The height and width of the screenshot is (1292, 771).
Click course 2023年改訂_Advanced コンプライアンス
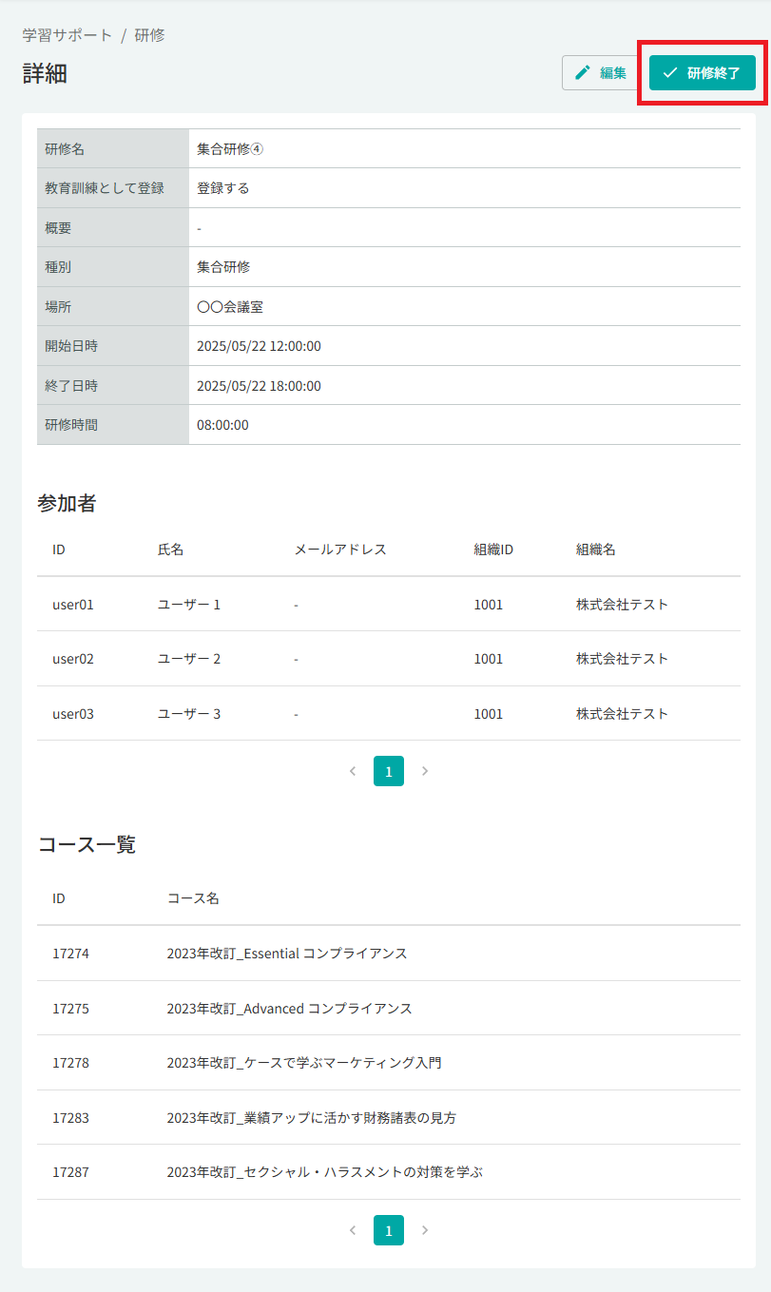click(290, 1009)
